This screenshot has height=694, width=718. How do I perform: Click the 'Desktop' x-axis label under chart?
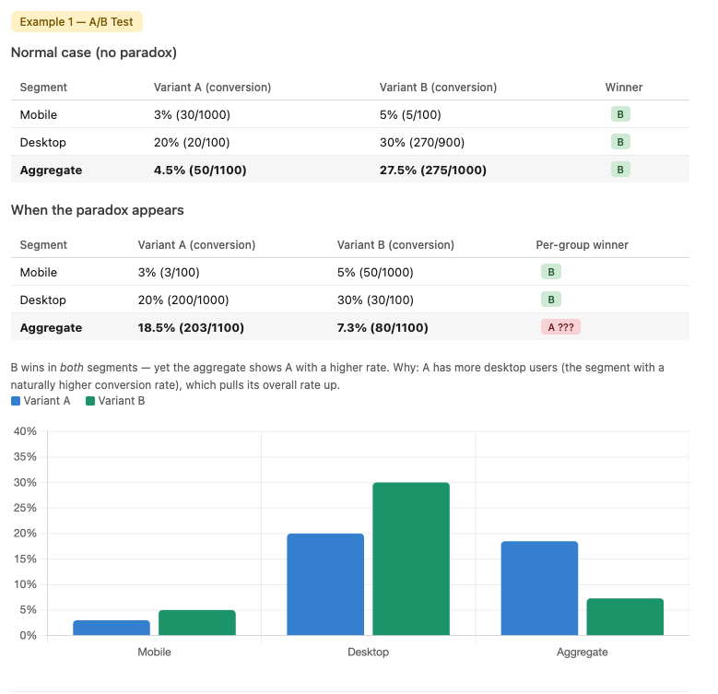coord(368,652)
